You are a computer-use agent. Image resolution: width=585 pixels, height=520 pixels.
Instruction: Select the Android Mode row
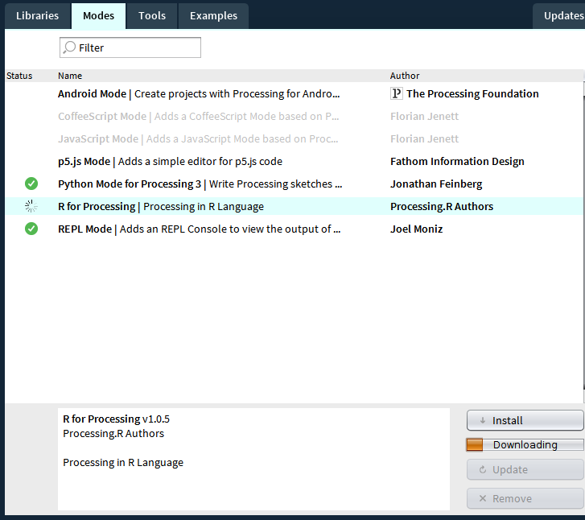tap(294, 93)
